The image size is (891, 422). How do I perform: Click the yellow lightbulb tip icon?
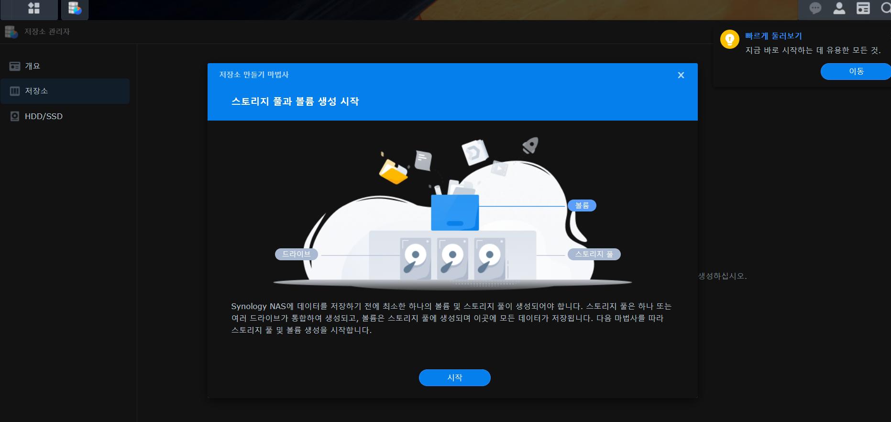pyautogui.click(x=729, y=40)
